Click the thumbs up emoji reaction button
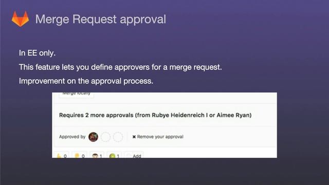This screenshot has width=329, height=185. coord(62,155)
